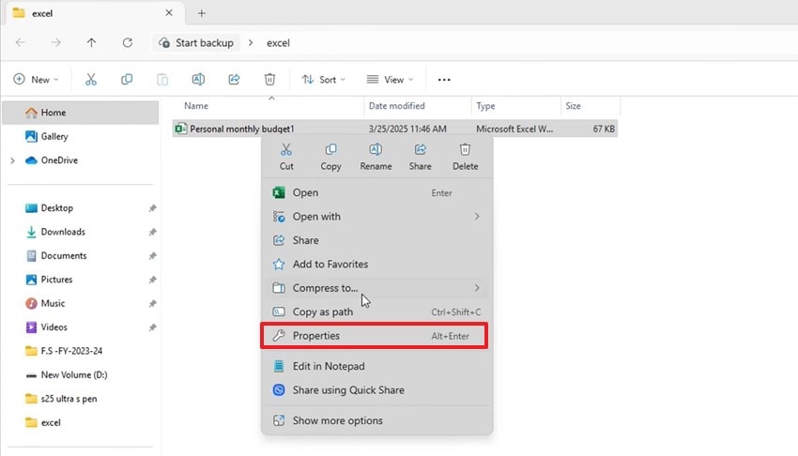Image resolution: width=798 pixels, height=456 pixels.
Task: Click the Rename icon in the top toolbar
Action: (x=198, y=80)
